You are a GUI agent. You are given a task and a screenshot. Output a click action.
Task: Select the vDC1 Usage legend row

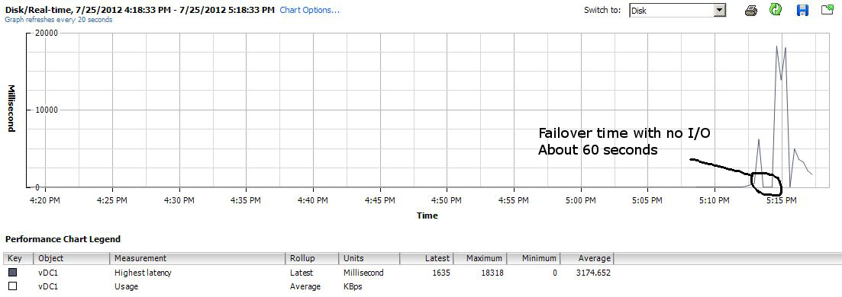[x=308, y=286]
